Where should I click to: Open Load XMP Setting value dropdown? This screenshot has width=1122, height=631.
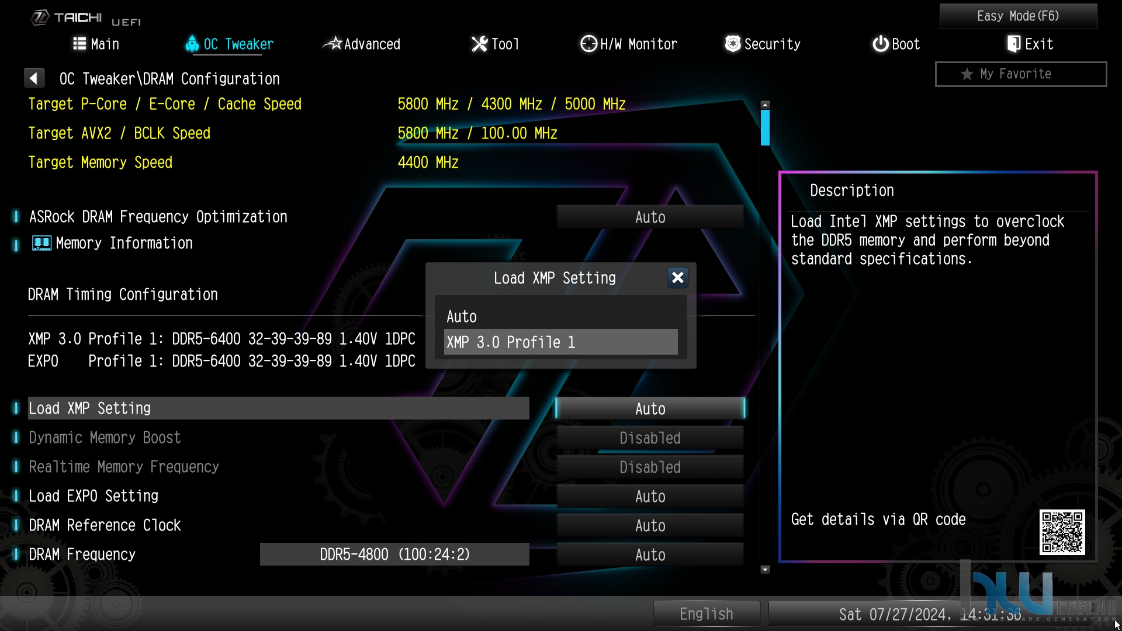click(650, 408)
